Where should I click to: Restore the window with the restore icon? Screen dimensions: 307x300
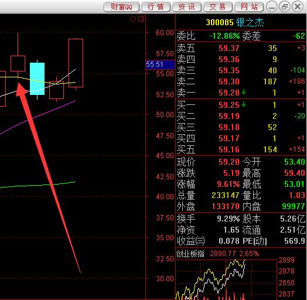tap(285, 7)
